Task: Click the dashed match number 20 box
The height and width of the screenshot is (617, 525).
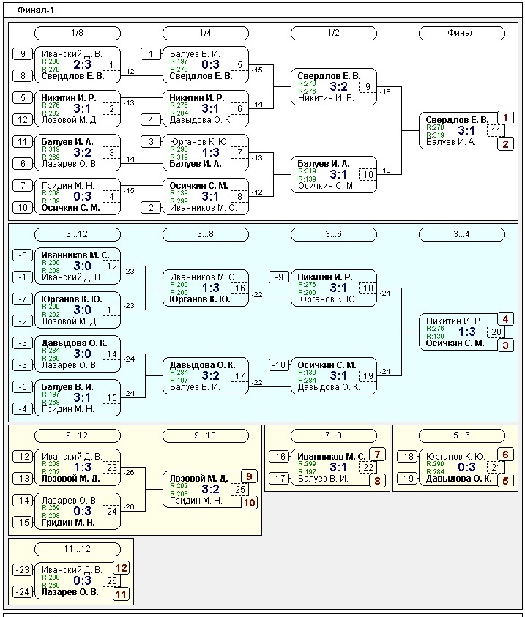Action: click(x=496, y=332)
